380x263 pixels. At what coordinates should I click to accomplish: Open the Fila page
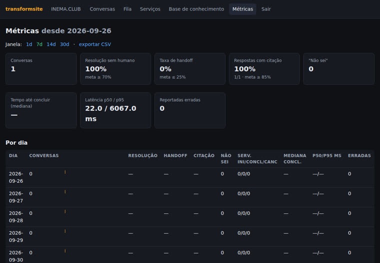[127, 9]
